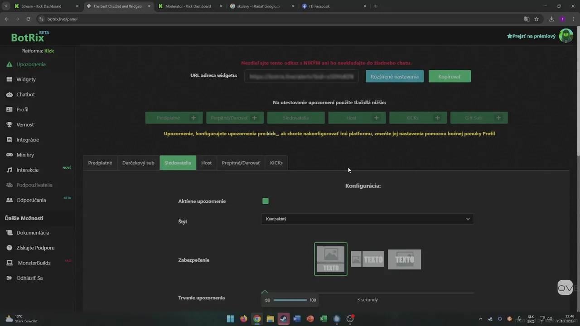Switch to Predplatné config tab
Screen dimensions: 580x326
[x=100, y=163]
